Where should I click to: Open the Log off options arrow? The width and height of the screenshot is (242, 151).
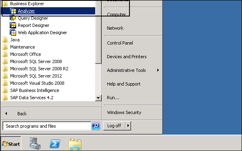[x=128, y=126]
